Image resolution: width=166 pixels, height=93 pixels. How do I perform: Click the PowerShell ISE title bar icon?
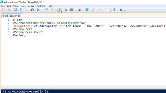click(2, 2)
